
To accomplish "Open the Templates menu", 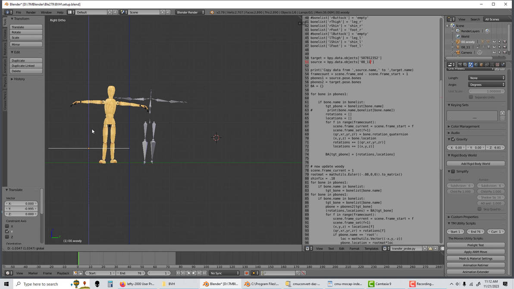I will [x=372, y=248].
